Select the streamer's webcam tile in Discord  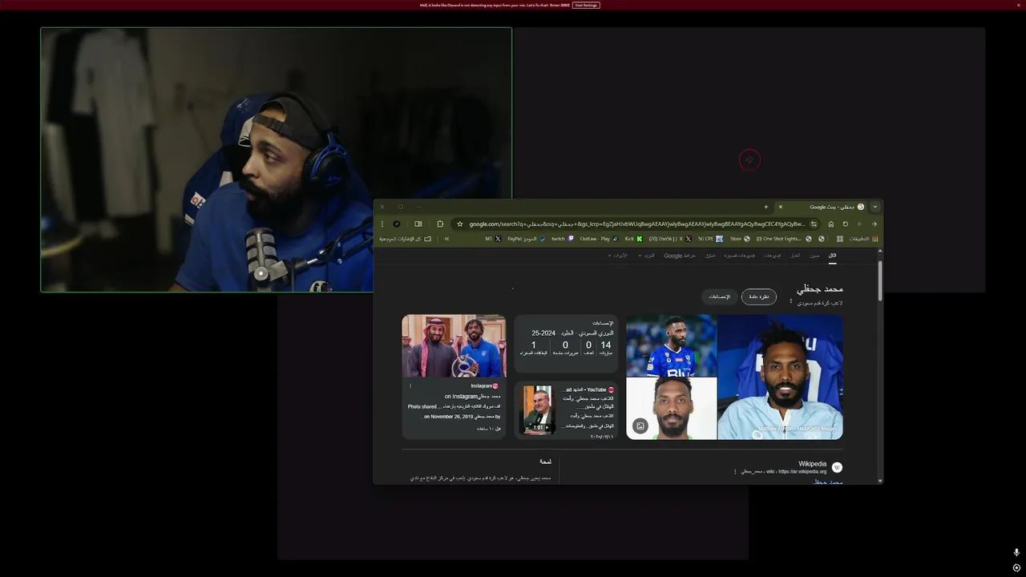[x=277, y=160]
